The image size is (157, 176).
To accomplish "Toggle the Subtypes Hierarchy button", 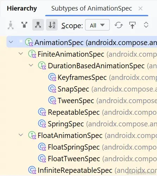I will tap(38, 25).
